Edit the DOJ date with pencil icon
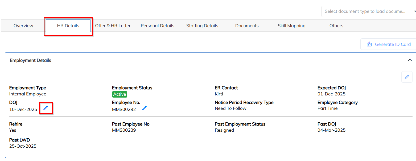Viewport: 416px width, 161px height. coord(46,108)
